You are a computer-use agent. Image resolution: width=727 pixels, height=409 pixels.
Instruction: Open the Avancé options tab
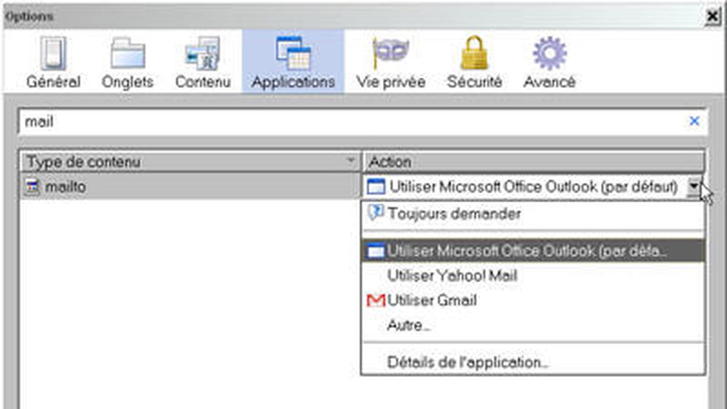point(549,62)
